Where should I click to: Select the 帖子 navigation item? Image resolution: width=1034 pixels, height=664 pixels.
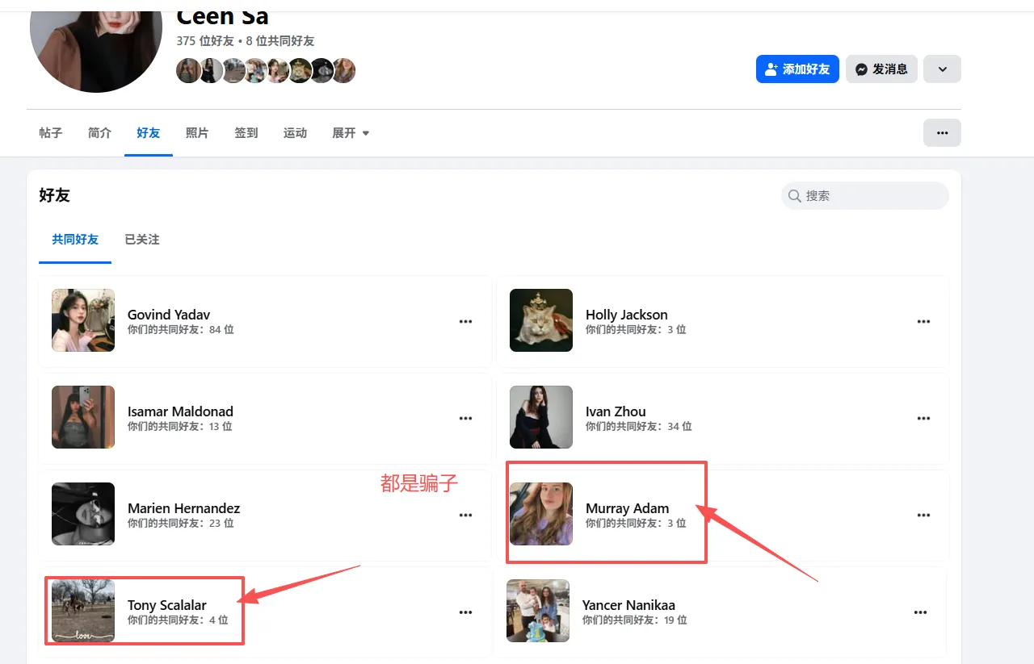click(50, 132)
